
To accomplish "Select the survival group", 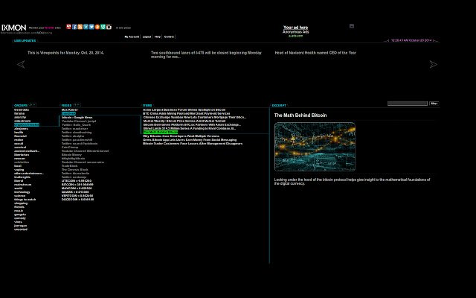I will [20, 148].
